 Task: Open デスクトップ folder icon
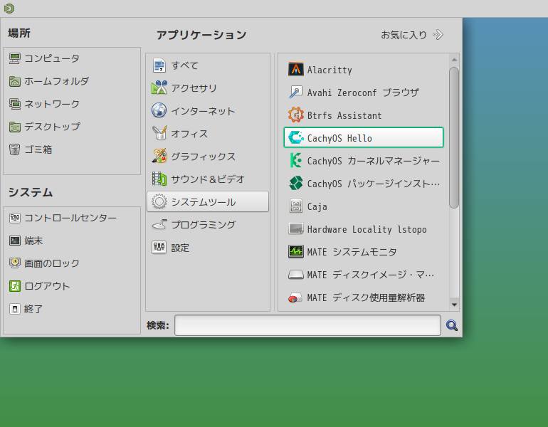click(15, 127)
